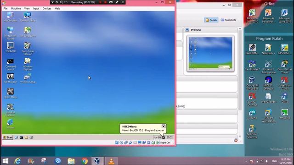Image resolution: width=294 pixels, height=165 pixels.
Task: Launch the 1024x768 resolution shortcut
Action: [10, 47]
